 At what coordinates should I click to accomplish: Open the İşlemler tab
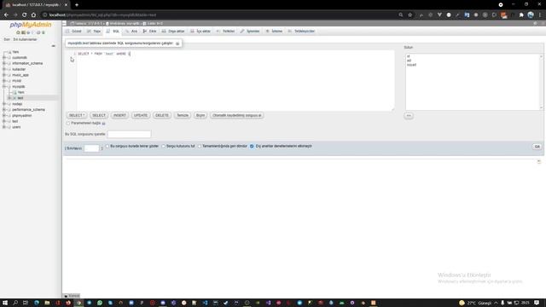250,32
